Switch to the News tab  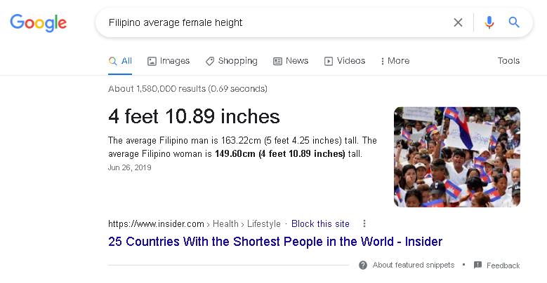[x=291, y=61]
